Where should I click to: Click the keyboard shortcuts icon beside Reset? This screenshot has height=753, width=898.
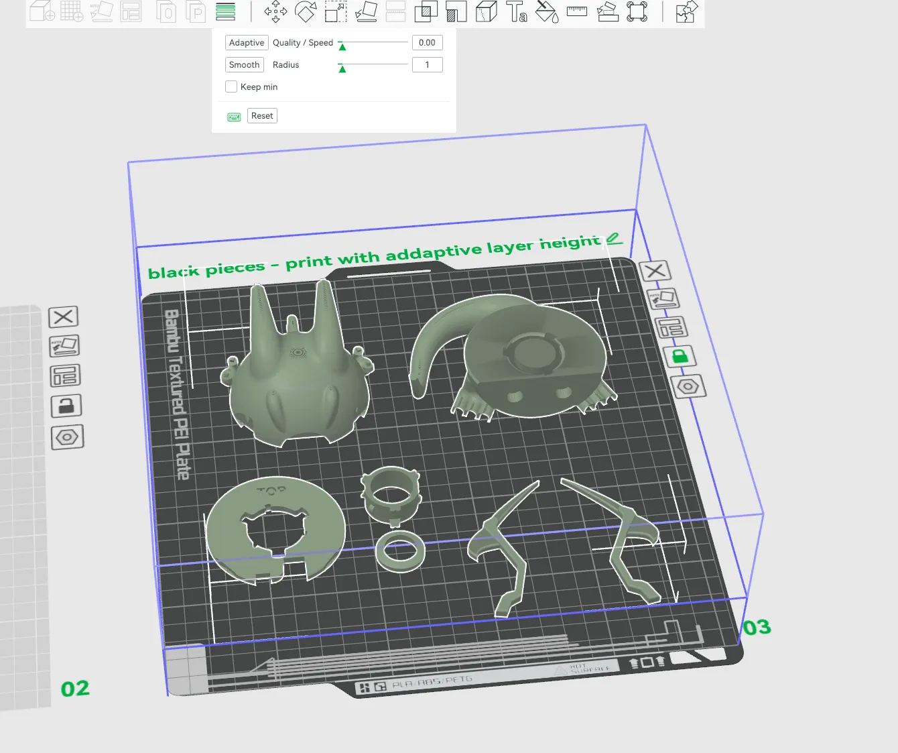coord(234,117)
